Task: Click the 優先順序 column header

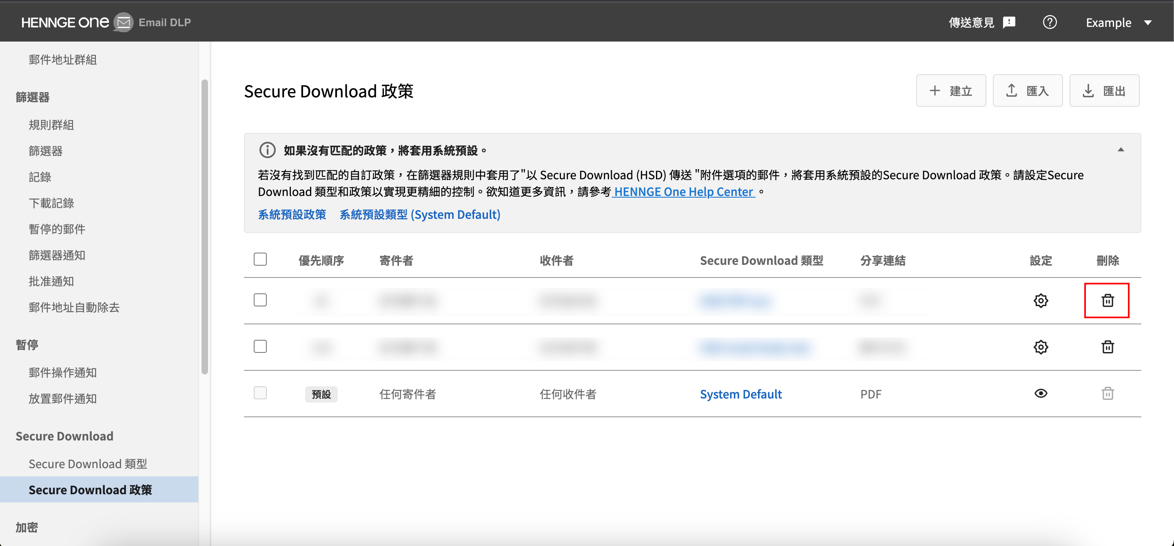Action: tap(321, 260)
